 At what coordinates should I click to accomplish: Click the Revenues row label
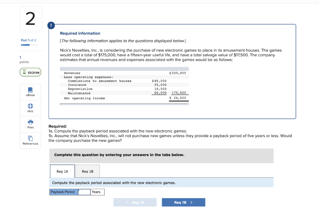click(72, 73)
